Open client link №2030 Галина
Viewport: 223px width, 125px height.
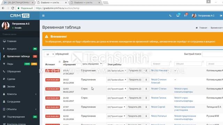[x=159, y=98]
